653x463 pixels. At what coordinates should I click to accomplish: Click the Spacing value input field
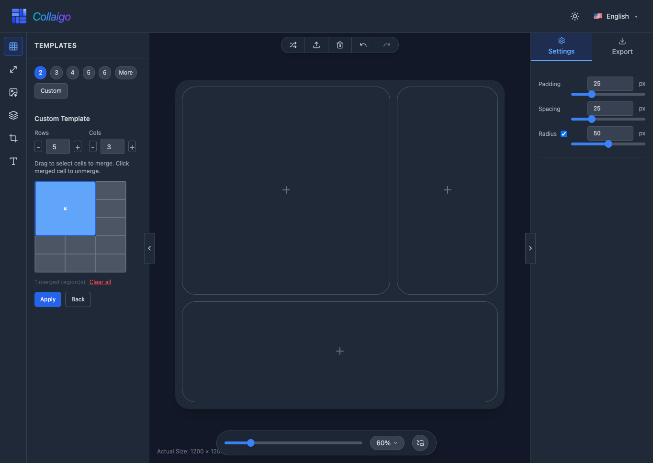pyautogui.click(x=610, y=109)
